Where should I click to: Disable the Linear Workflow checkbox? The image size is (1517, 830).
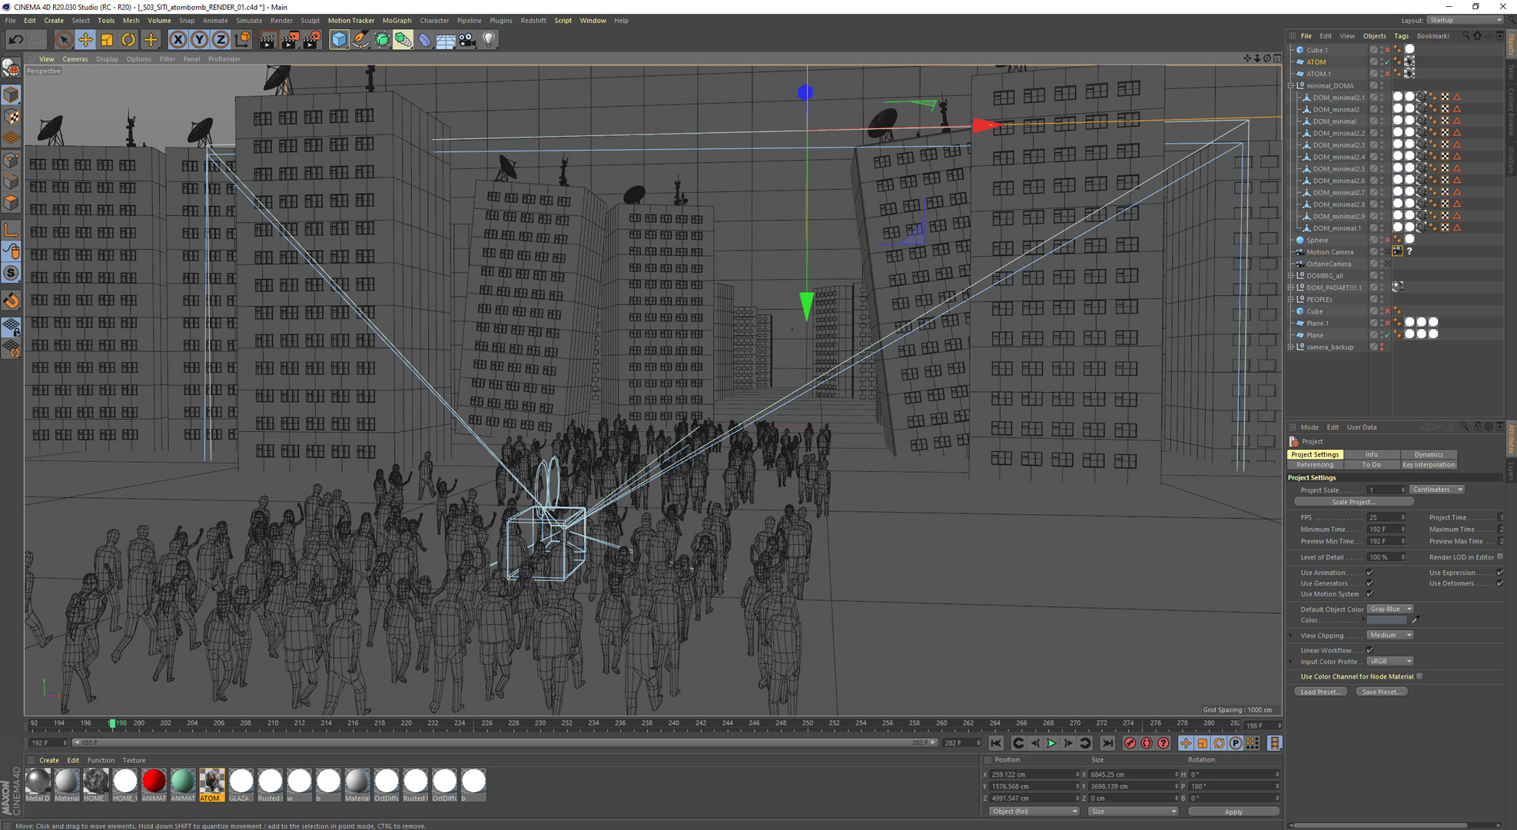1369,650
